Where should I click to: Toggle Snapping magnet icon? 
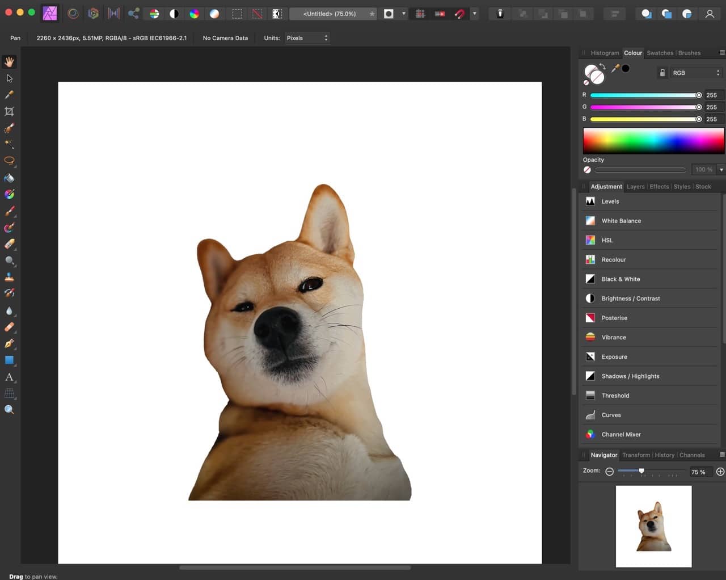coord(459,14)
